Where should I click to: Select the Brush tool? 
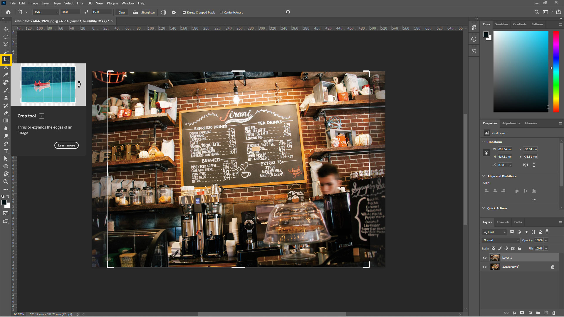click(x=6, y=90)
